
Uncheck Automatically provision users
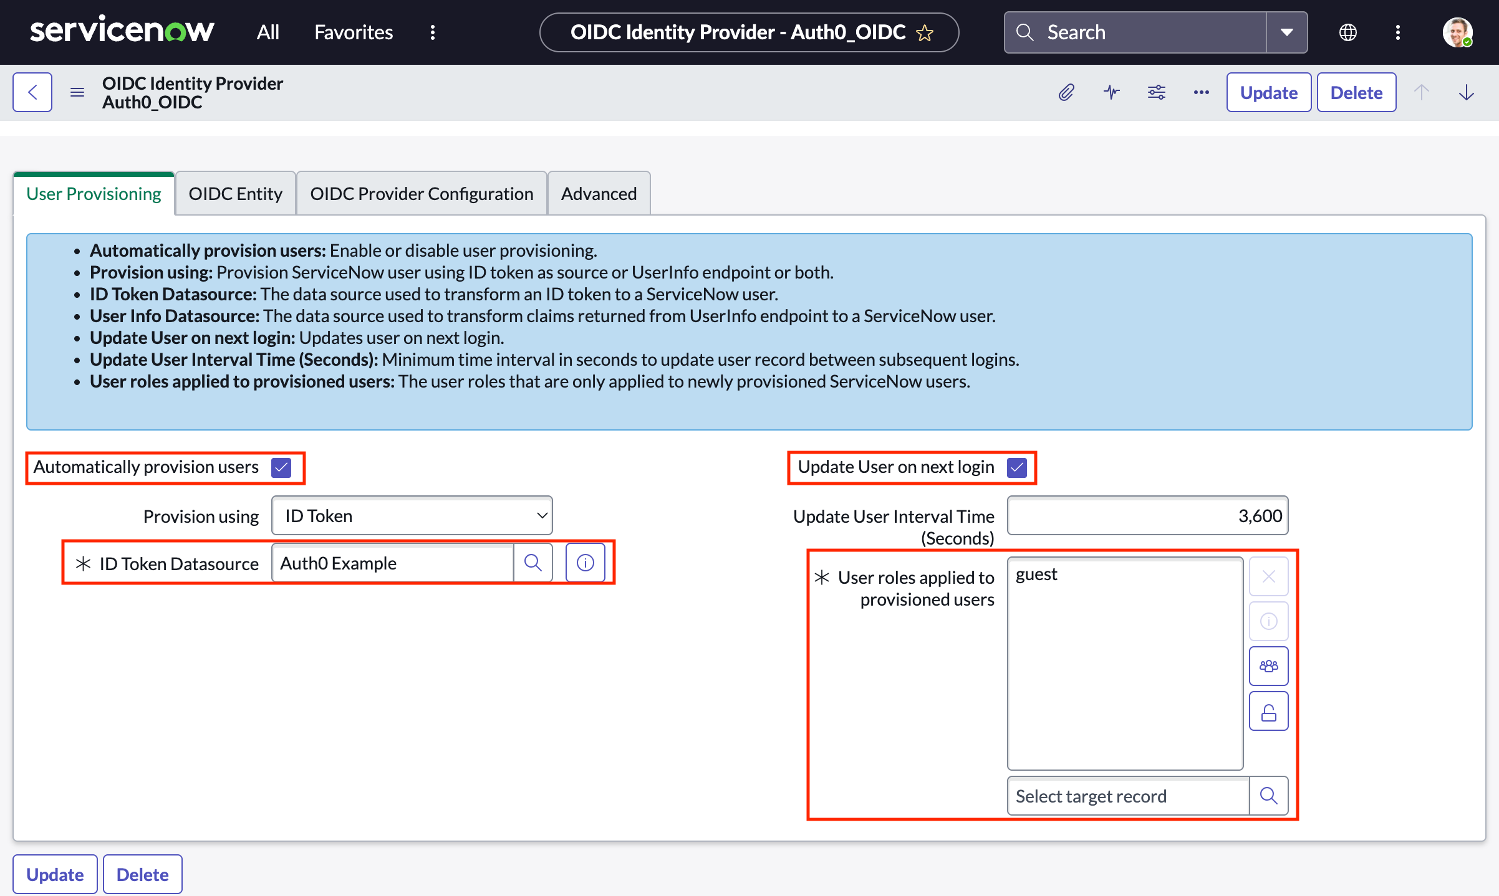(x=281, y=467)
